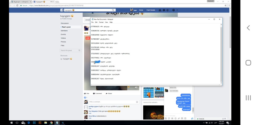
Task: Go back using Chrome's back arrow
Action: pos(11,6)
